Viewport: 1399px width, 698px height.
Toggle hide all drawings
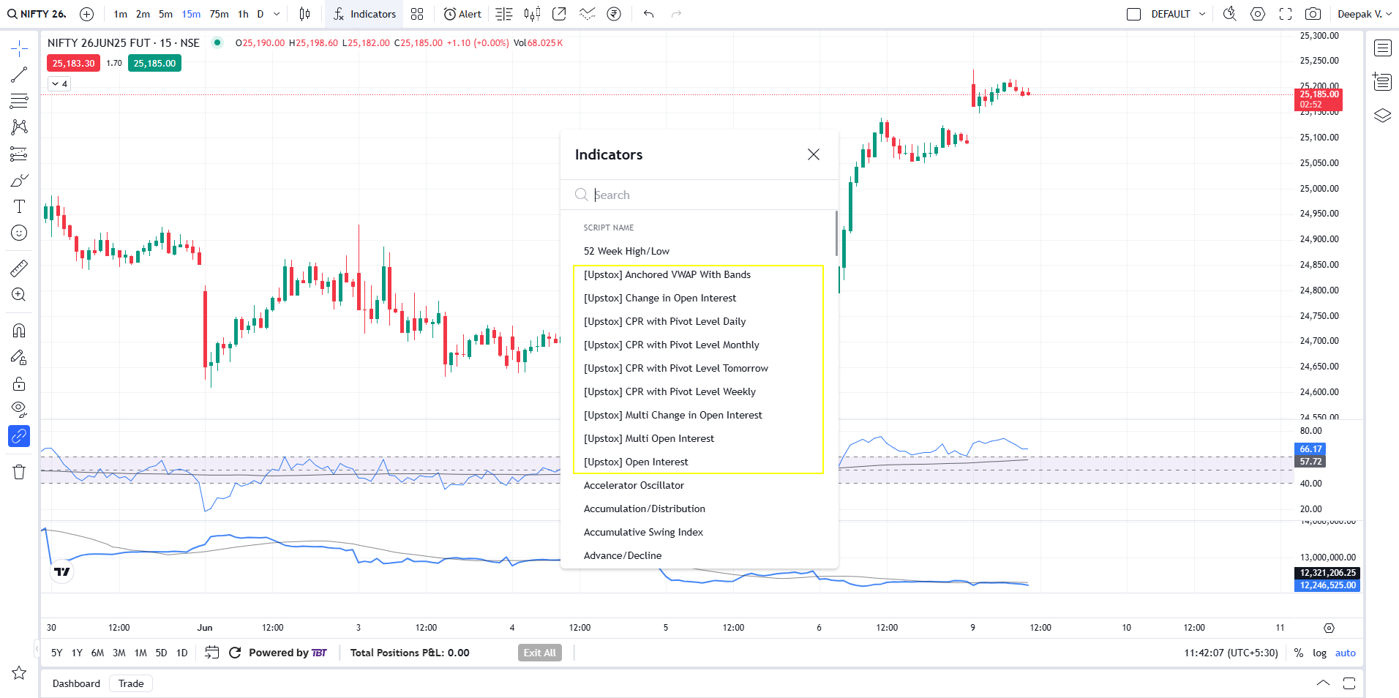19,409
